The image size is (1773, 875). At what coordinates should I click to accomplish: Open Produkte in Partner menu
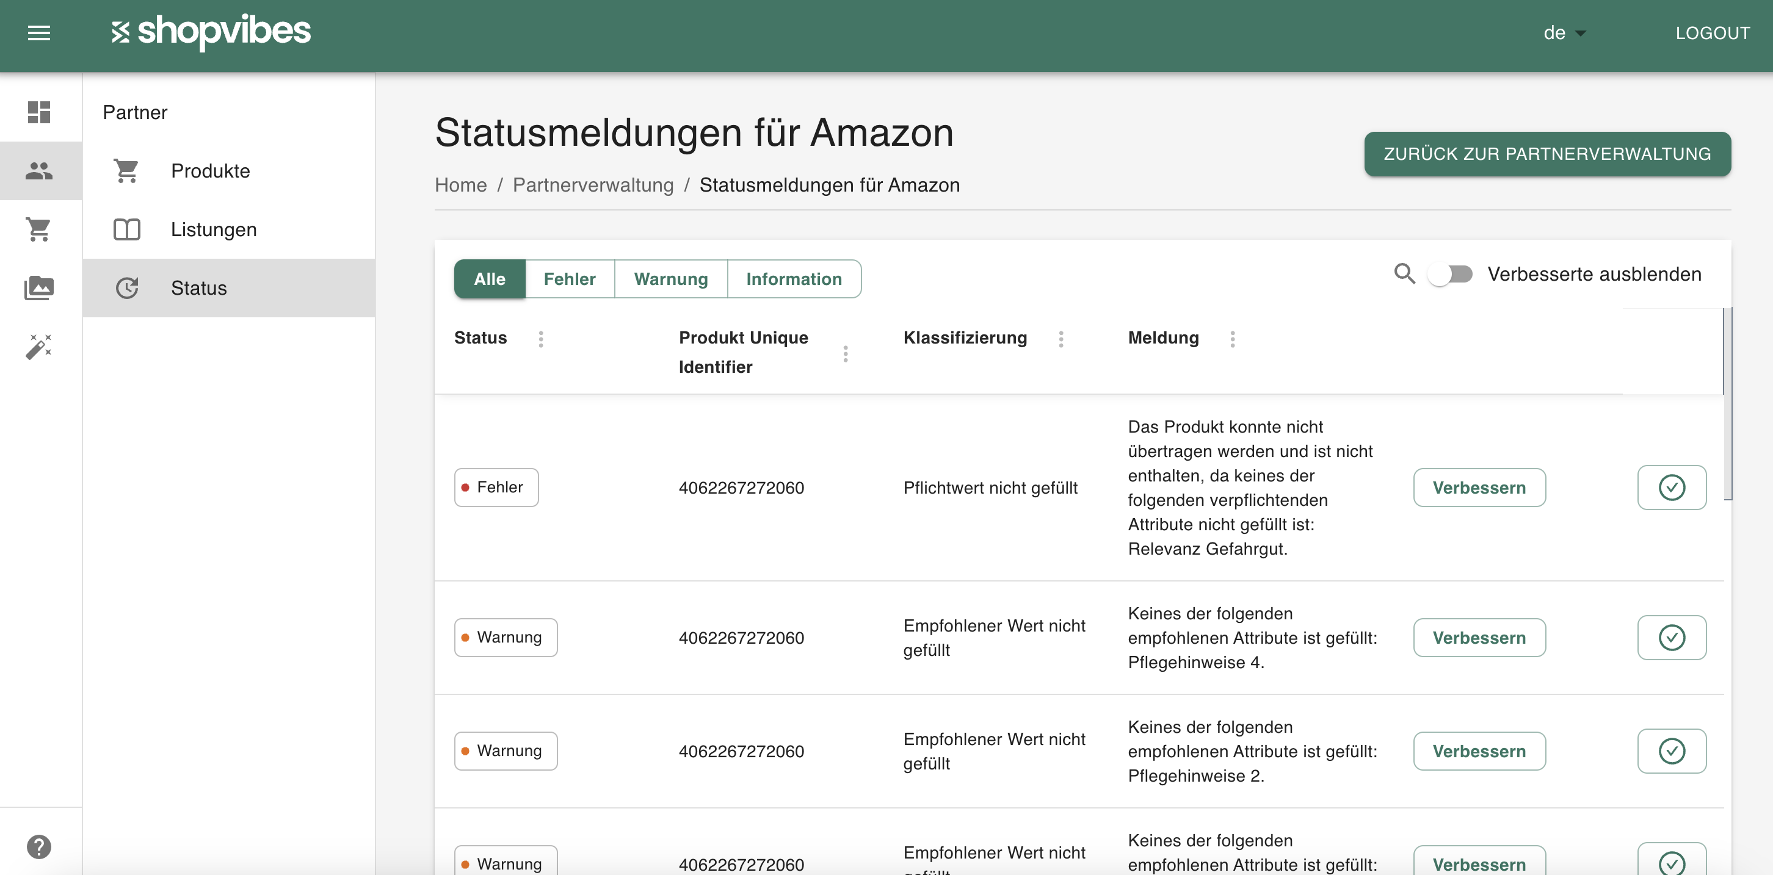tap(229, 171)
